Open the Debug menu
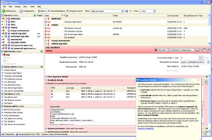Viewport: 212px width, 140px height. click(17, 6)
